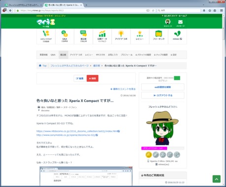Select the お気に入り tab in profile menu
226x187 pixels.
point(113,55)
